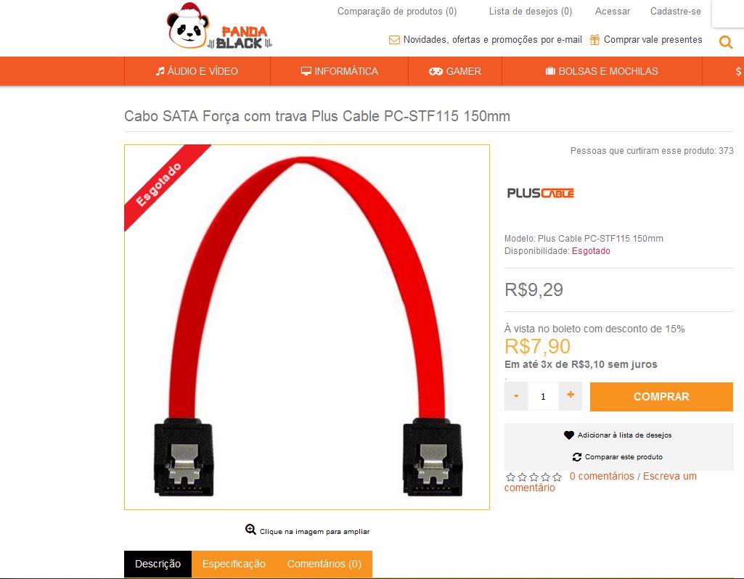Click the red SATA cable product image

click(307, 327)
